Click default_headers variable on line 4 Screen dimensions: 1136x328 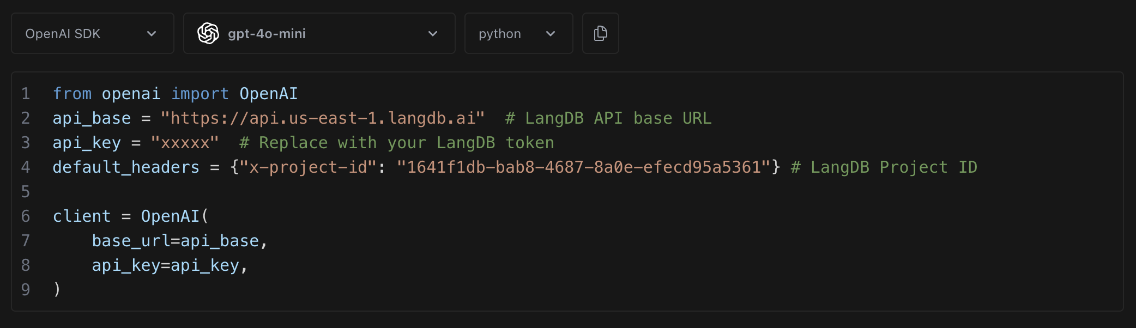click(126, 167)
